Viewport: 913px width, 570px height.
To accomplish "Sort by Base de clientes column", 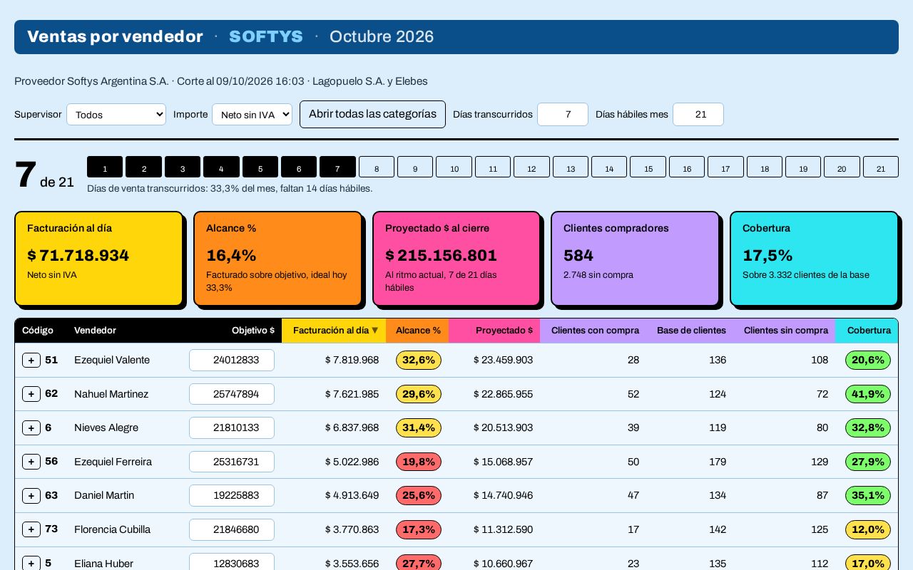I will 690,331.
